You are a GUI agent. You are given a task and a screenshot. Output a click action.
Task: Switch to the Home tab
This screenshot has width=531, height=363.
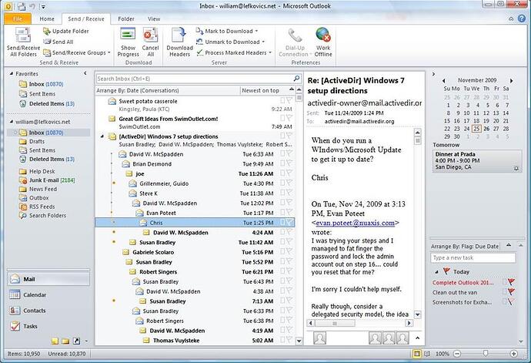(47, 19)
